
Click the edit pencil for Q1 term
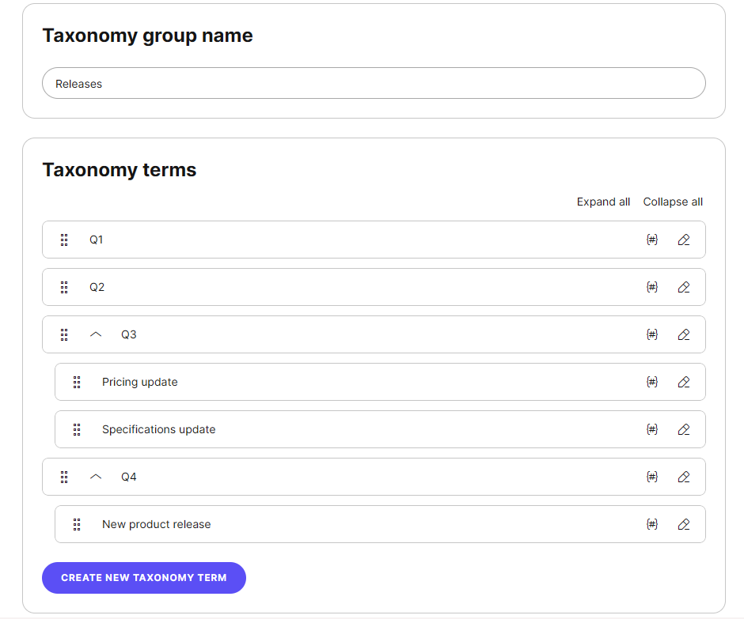pyautogui.click(x=684, y=240)
